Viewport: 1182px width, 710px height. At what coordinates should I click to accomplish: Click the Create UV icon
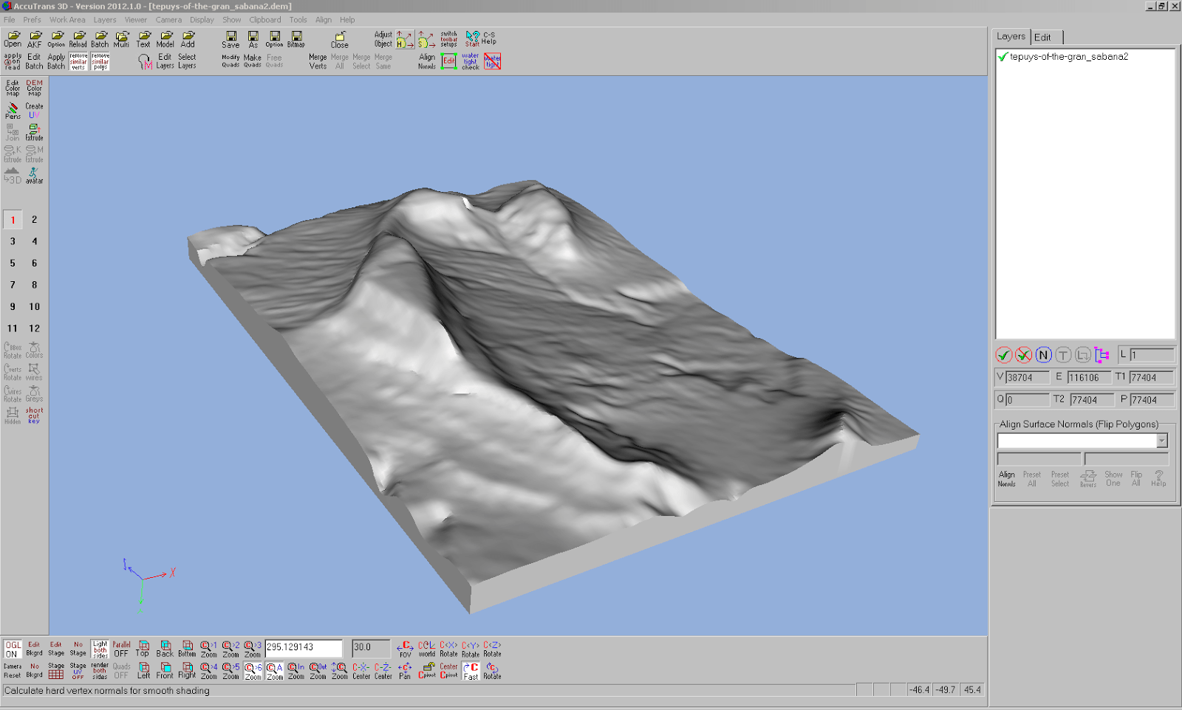35,111
